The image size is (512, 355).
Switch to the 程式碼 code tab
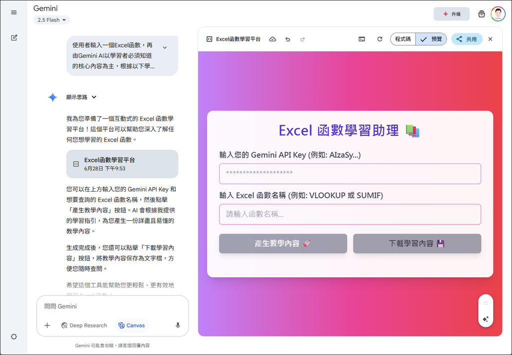403,39
